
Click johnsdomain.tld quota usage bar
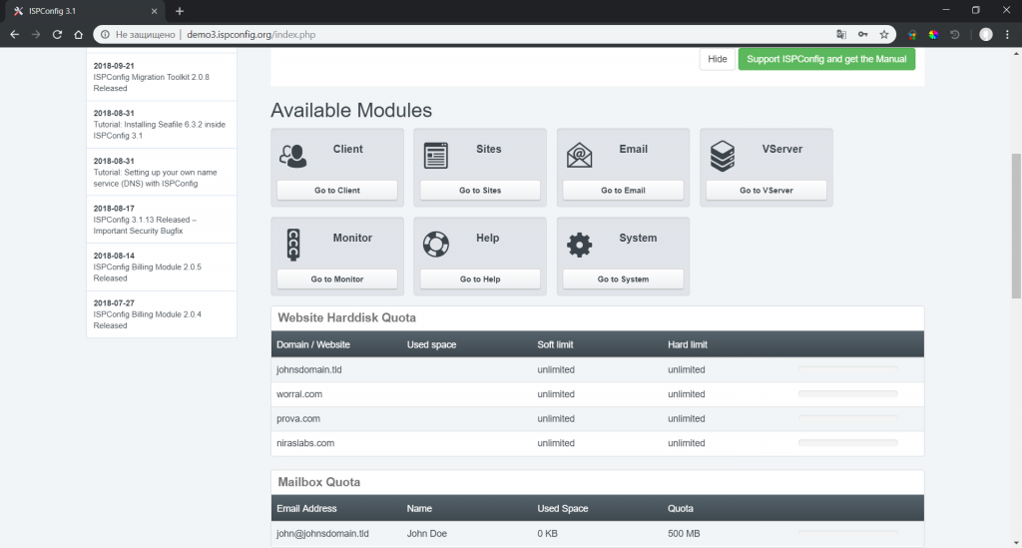(848, 369)
